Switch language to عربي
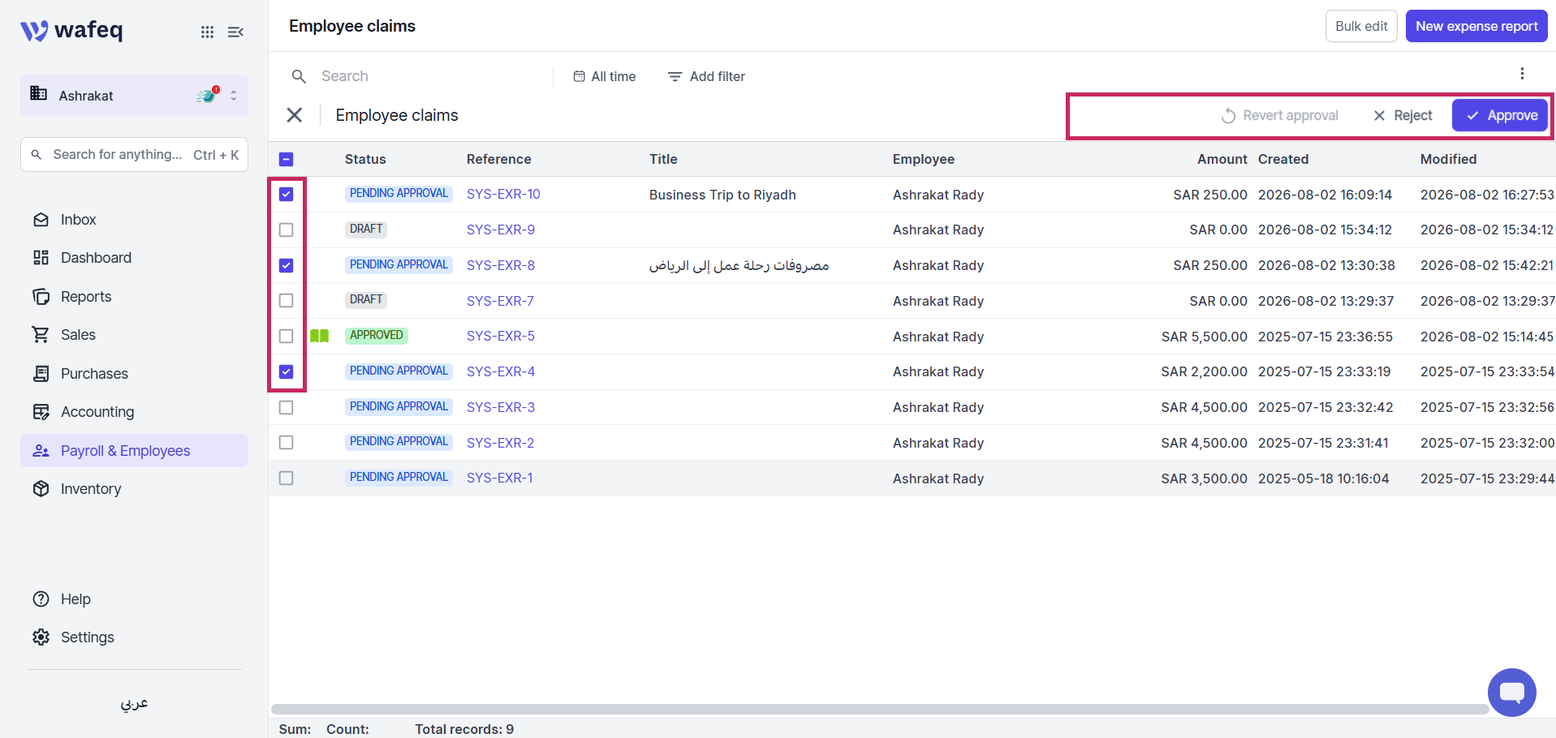1556x738 pixels. tap(134, 703)
